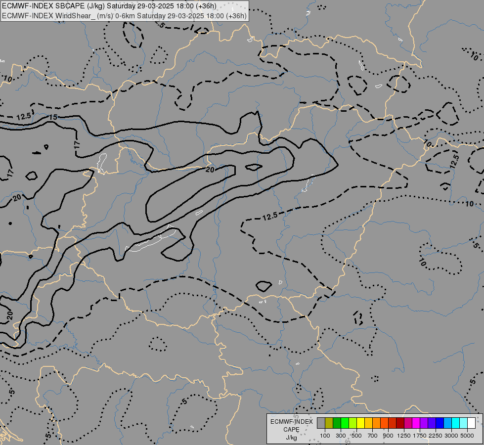Click the 'J/kg' unit label in legend
The height and width of the screenshot is (445, 484).
click(291, 438)
